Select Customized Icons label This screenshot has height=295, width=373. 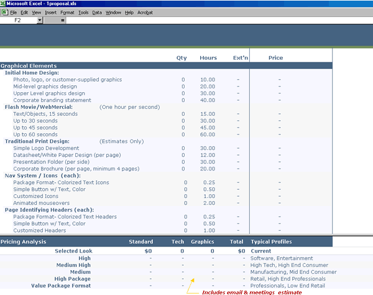(x=35, y=197)
